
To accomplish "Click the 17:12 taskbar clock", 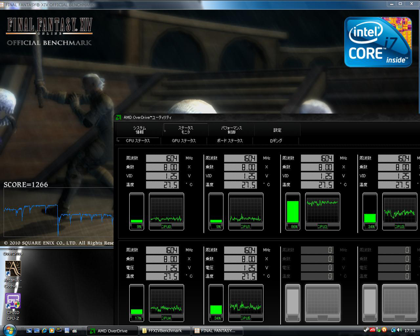I will [410, 331].
